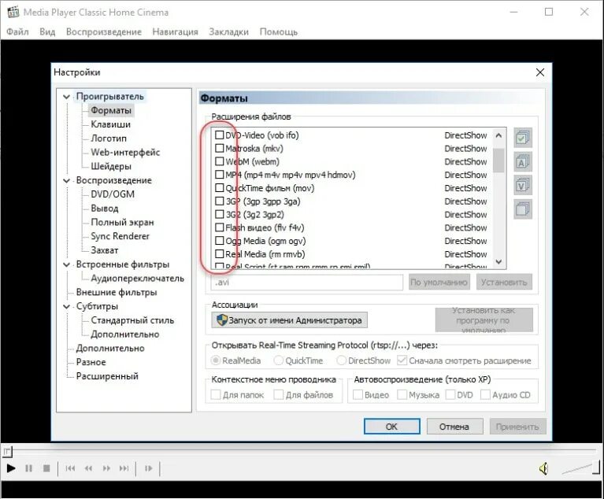This screenshot has width=604, height=499.
Task: Open the Помощь menu
Action: click(x=279, y=31)
